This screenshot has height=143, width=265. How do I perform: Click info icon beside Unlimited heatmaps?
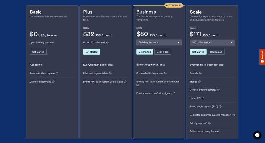pyautogui.click(x=53, y=82)
